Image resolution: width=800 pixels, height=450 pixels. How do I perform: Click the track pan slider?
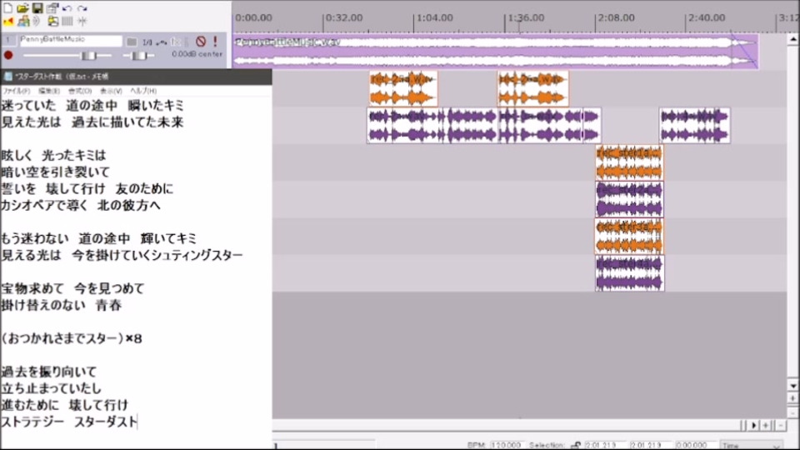click(138, 55)
